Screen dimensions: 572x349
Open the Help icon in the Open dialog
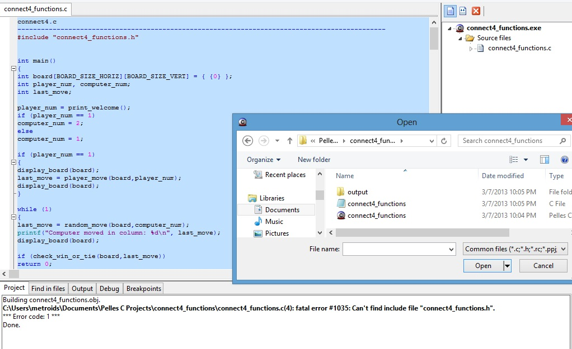tap(564, 159)
